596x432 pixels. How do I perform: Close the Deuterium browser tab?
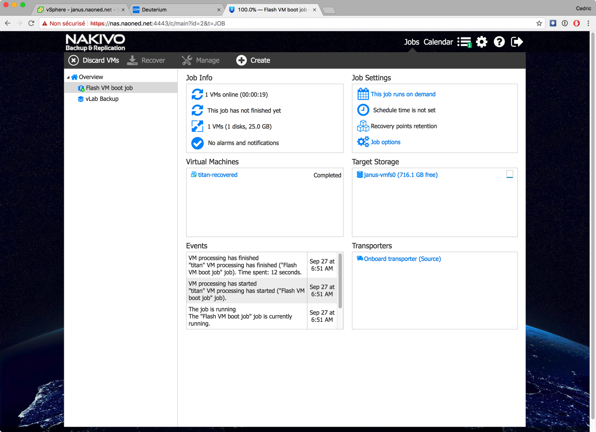(x=219, y=10)
